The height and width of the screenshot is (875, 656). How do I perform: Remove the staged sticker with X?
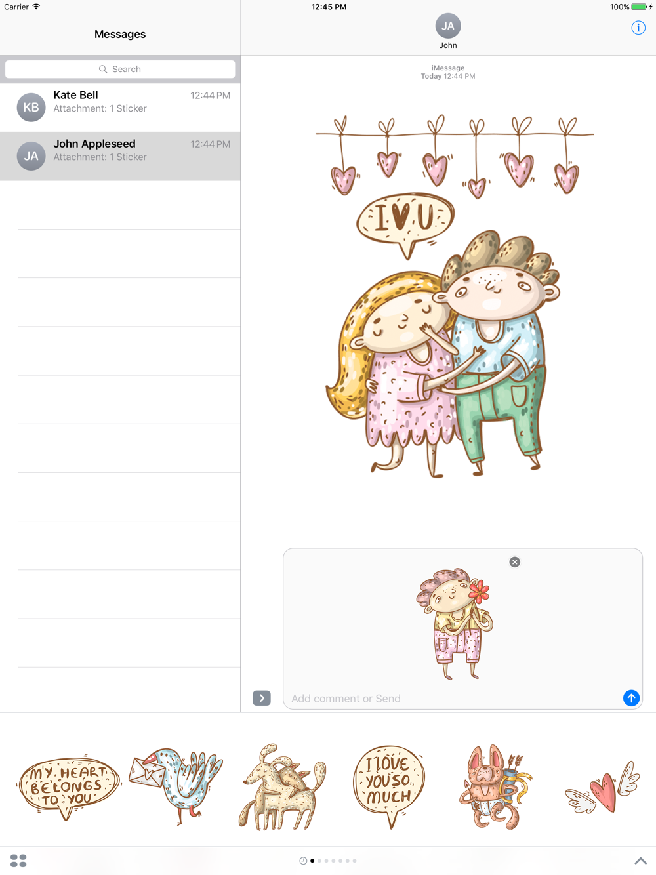pos(515,562)
